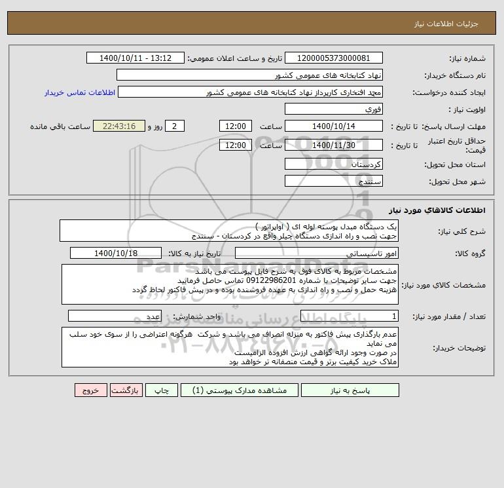The image size is (504, 488).
Task: Click the delivery province field کردستان
Action: 334,164
